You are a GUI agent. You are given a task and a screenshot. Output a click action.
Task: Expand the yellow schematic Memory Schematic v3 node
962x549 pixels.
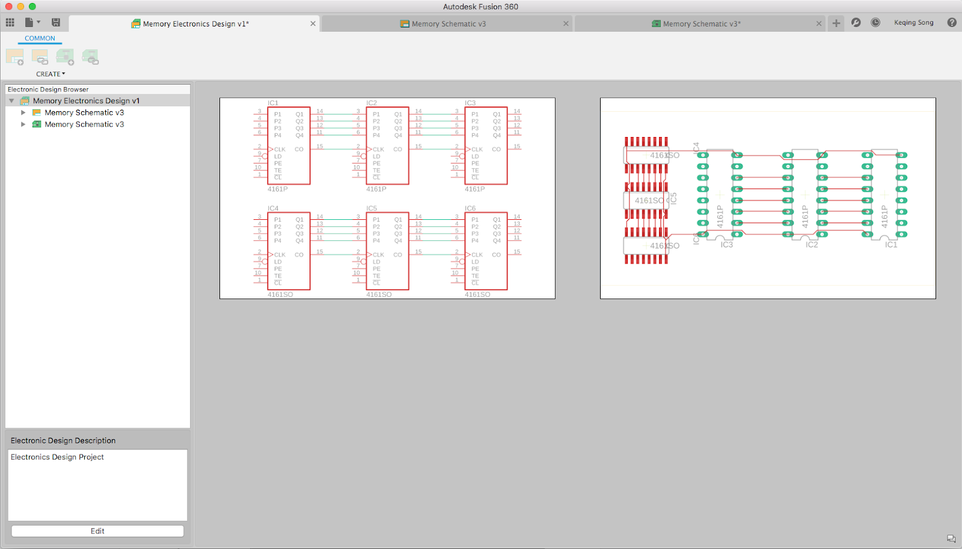(23, 113)
